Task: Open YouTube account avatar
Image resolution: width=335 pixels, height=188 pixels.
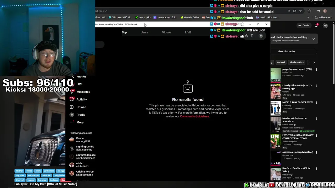Action: point(325,25)
